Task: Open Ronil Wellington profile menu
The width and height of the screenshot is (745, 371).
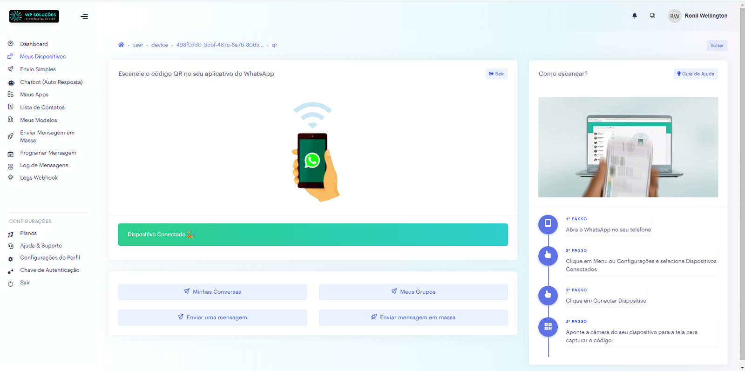Action: tap(705, 16)
